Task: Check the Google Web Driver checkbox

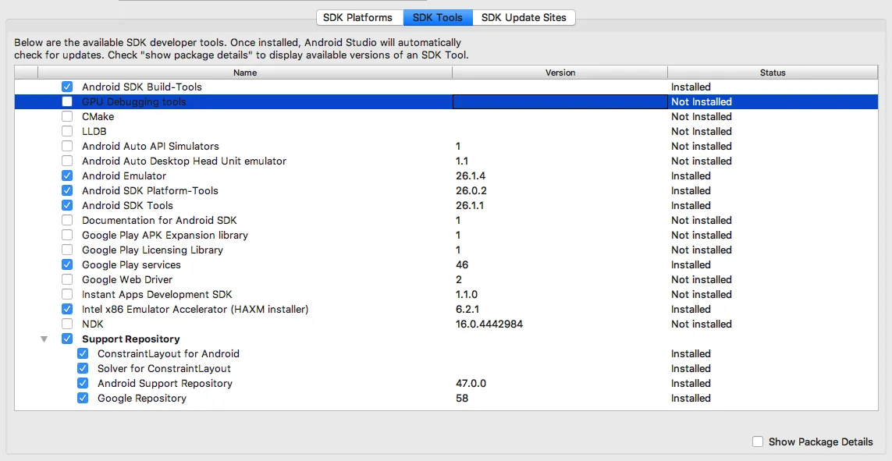Action: coord(67,279)
